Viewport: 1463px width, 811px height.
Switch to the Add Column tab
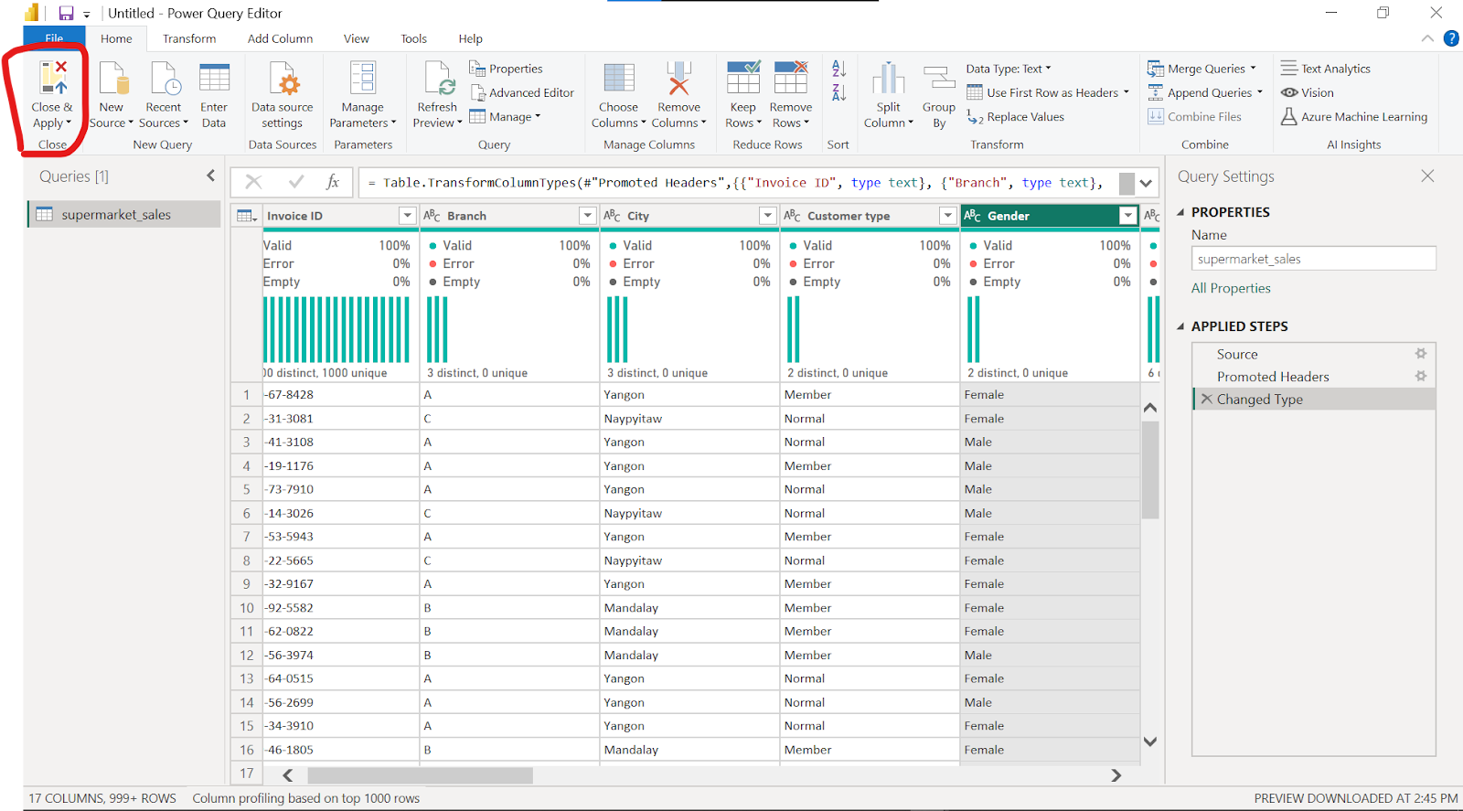coord(280,38)
